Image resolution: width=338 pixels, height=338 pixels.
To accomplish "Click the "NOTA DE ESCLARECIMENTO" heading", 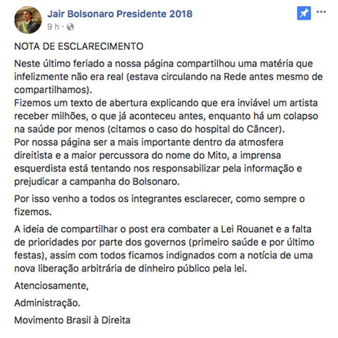I will click(79, 46).
